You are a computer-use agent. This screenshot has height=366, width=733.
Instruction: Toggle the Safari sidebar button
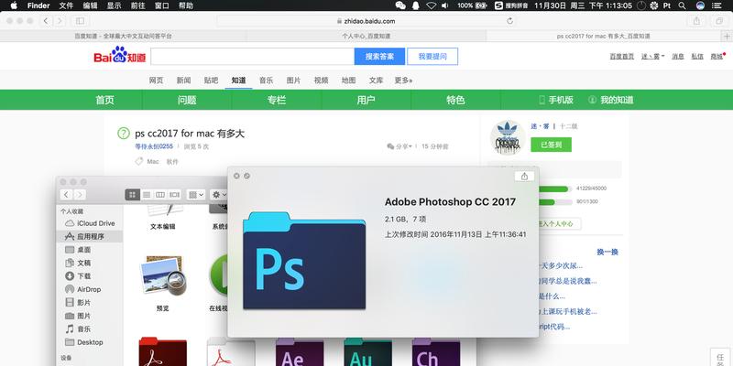(80, 20)
